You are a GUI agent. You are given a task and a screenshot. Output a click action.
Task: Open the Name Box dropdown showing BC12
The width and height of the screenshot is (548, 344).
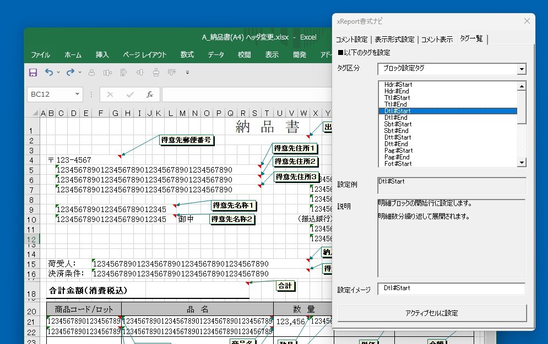click(77, 95)
